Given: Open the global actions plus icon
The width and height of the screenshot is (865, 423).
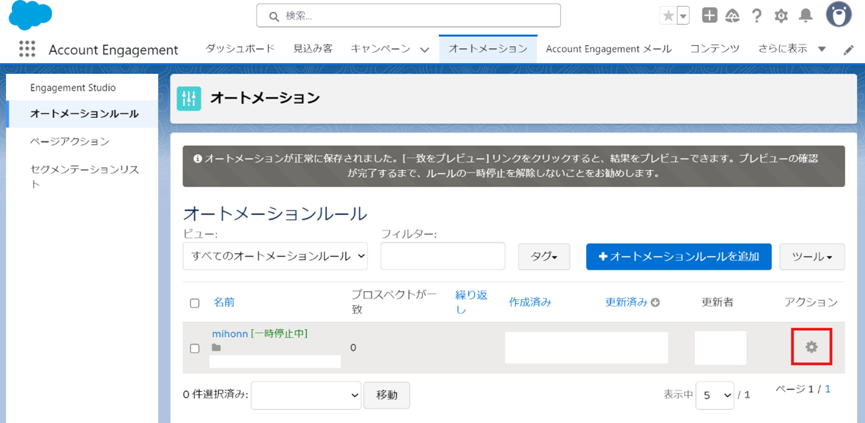Looking at the screenshot, I should pyautogui.click(x=710, y=15).
